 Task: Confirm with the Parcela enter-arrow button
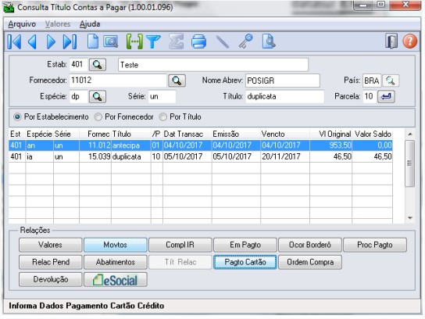[386, 97]
